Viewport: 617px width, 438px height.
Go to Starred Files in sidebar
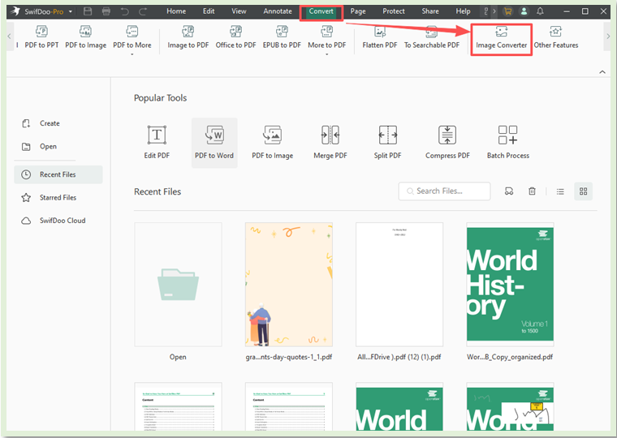pos(58,197)
